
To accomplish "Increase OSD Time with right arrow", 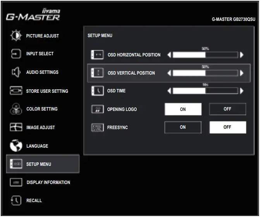I will (242, 91).
